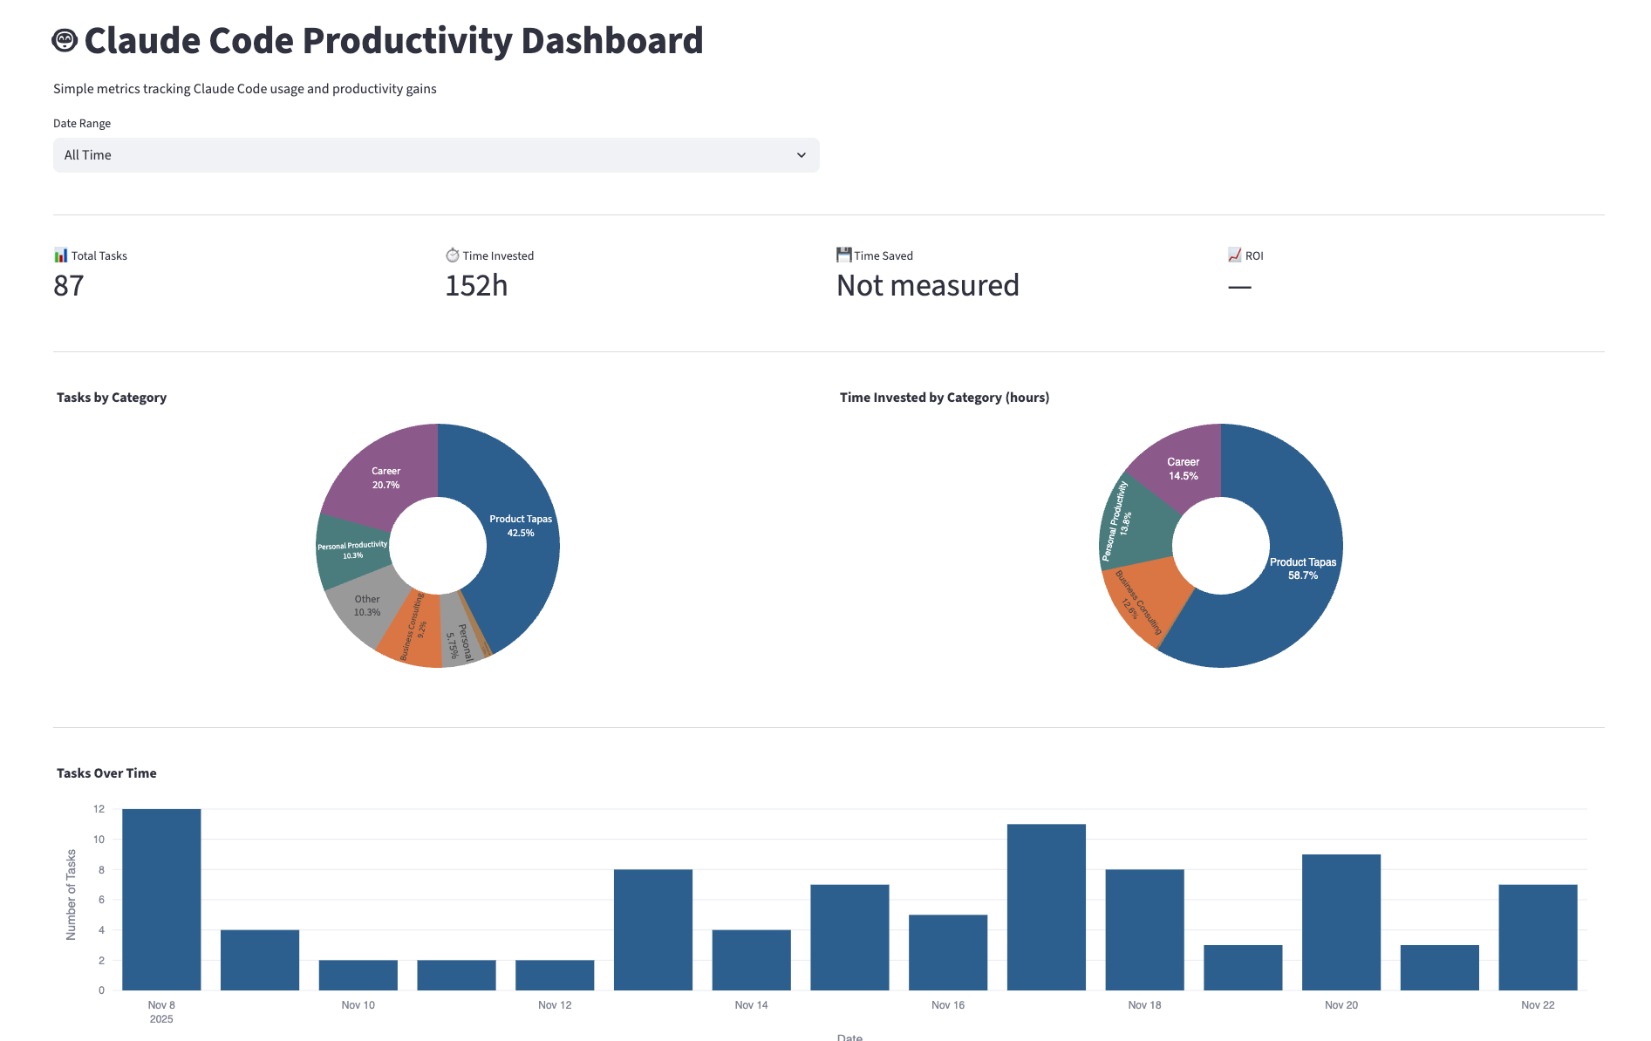Click 'Time Invested by Category (hours)' heading

pyautogui.click(x=945, y=398)
